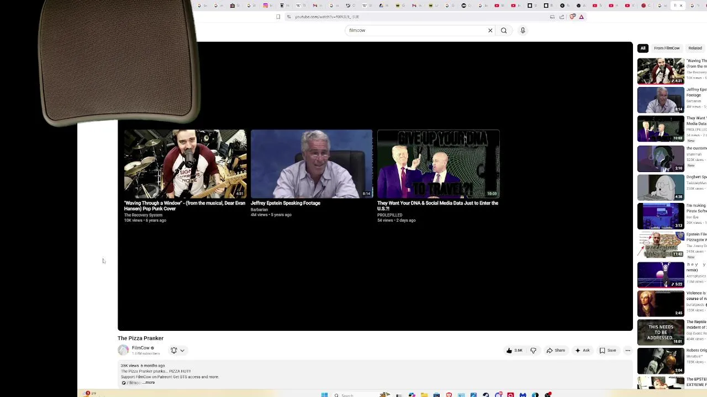Click the 35K views 6 months ago text
This screenshot has width=707, height=397.
pyautogui.click(x=143, y=366)
